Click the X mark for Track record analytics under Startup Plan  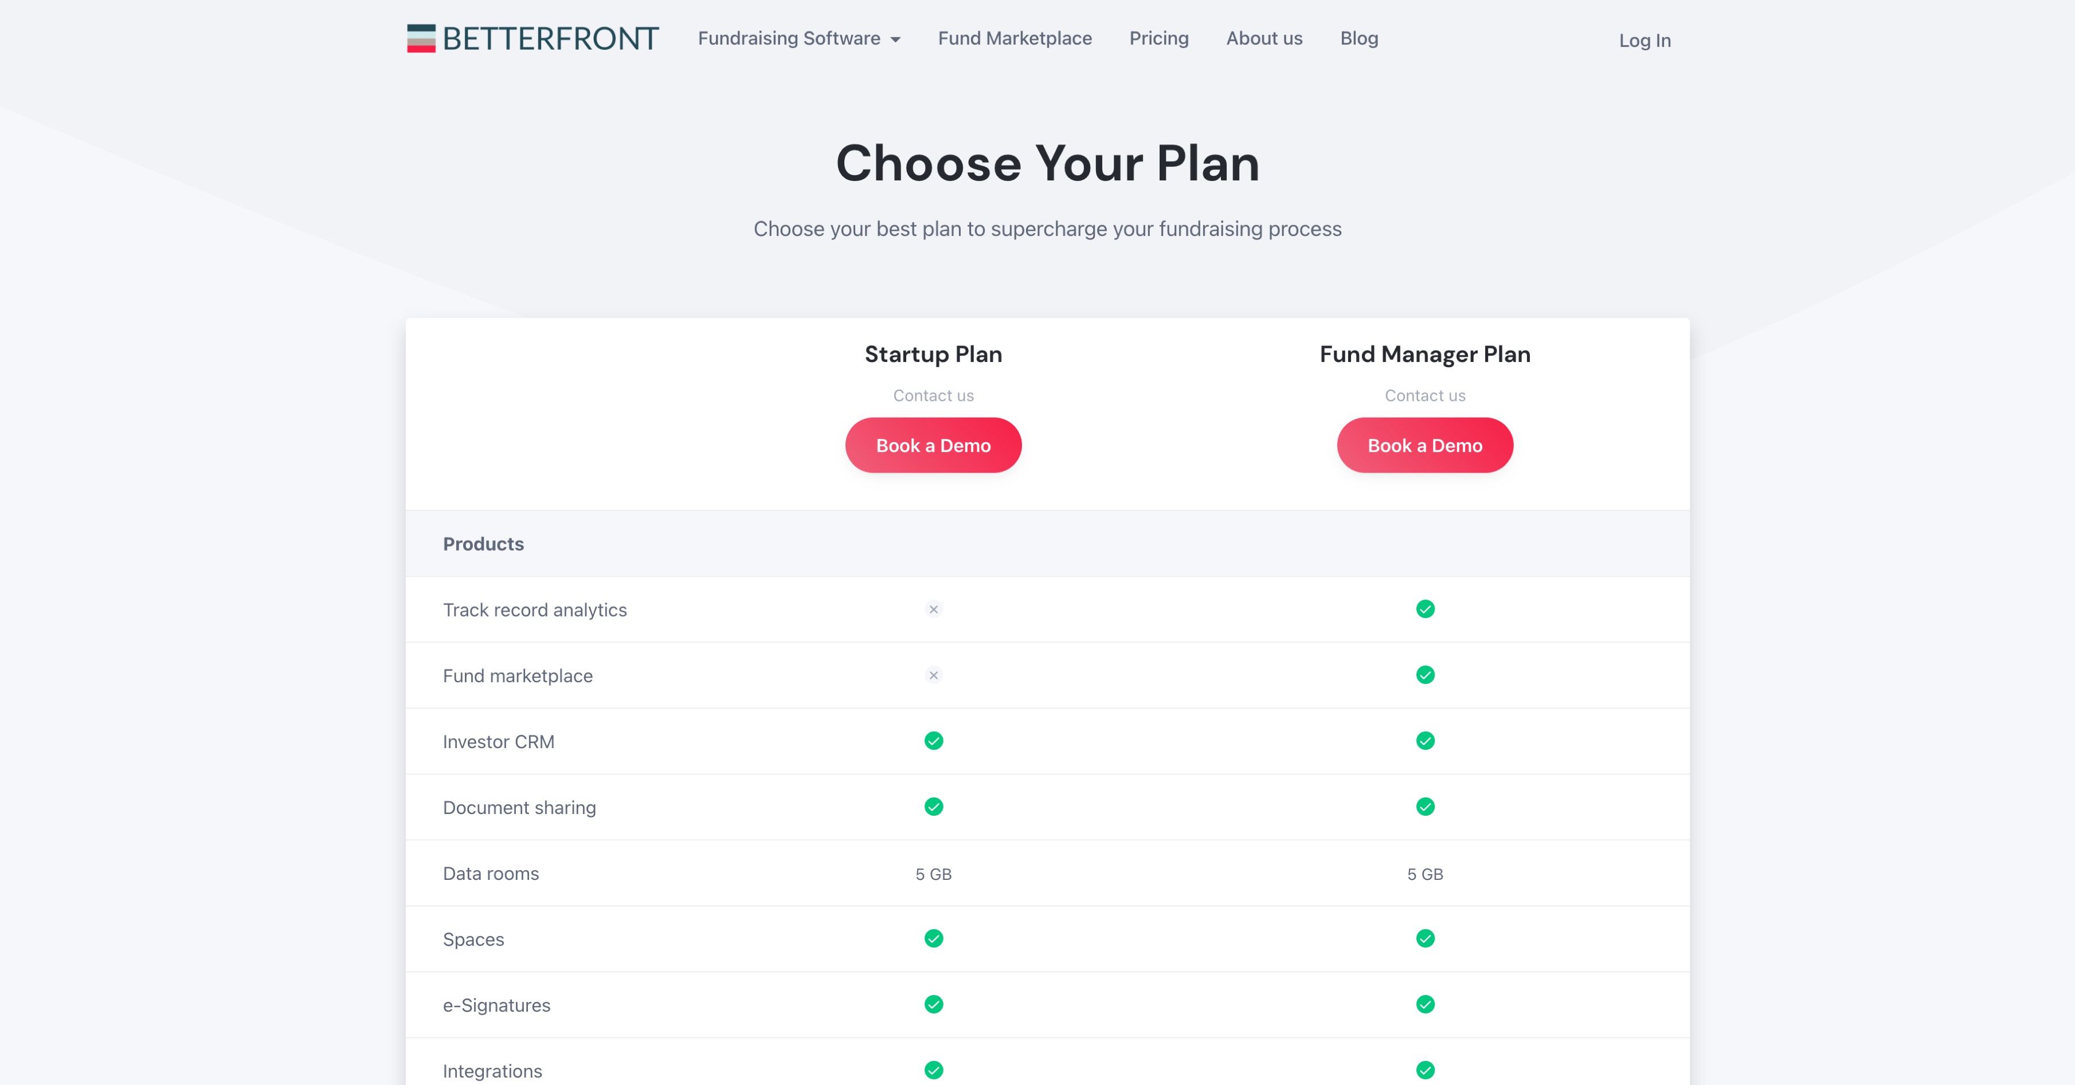tap(933, 610)
